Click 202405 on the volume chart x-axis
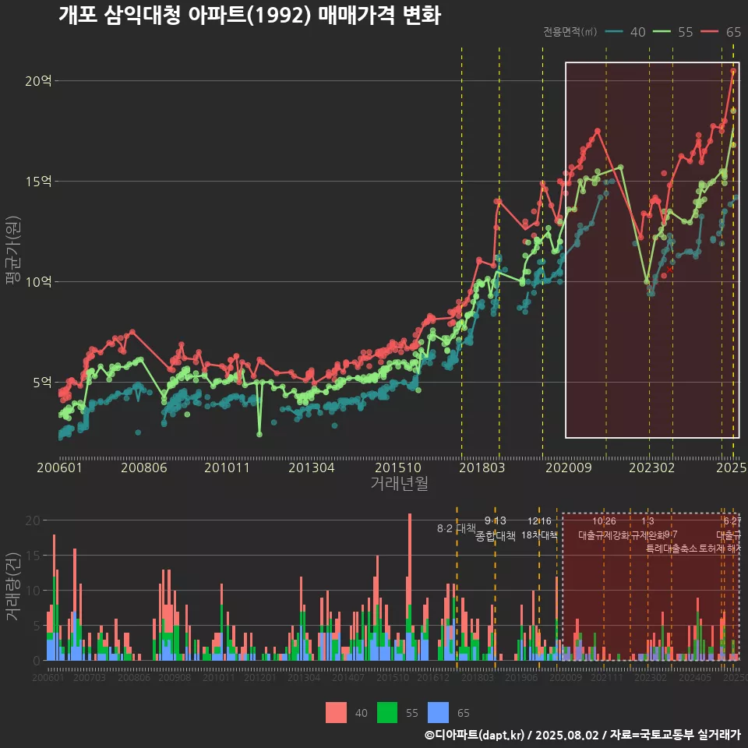 pos(695,677)
